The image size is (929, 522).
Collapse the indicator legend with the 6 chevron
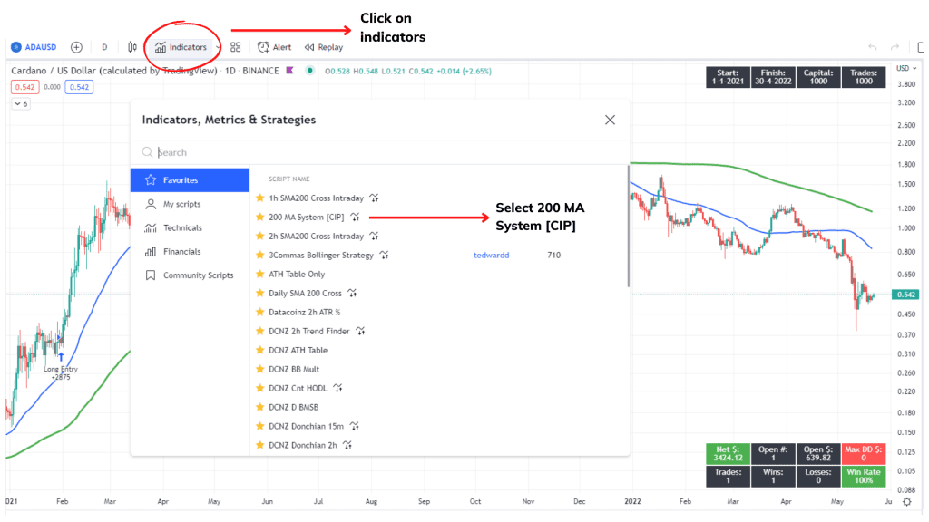(x=22, y=103)
